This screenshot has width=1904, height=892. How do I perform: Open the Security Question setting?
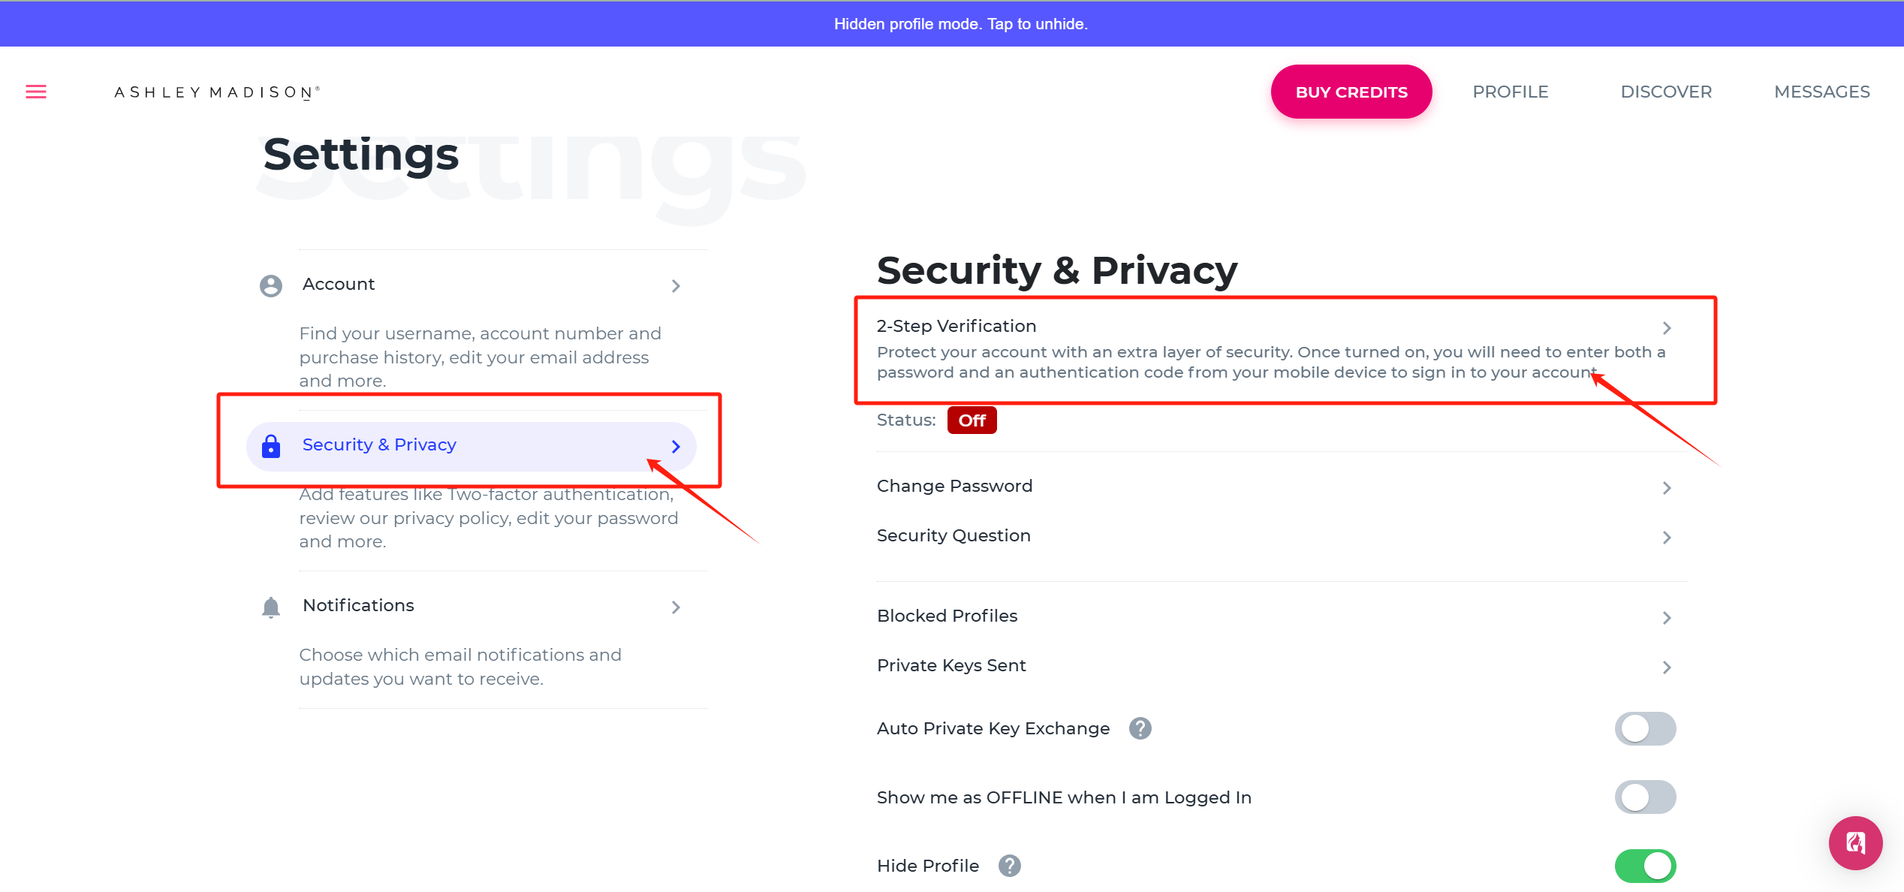[1276, 536]
